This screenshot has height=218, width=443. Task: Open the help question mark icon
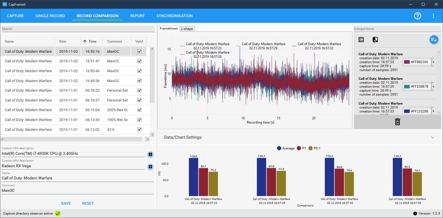418,16
